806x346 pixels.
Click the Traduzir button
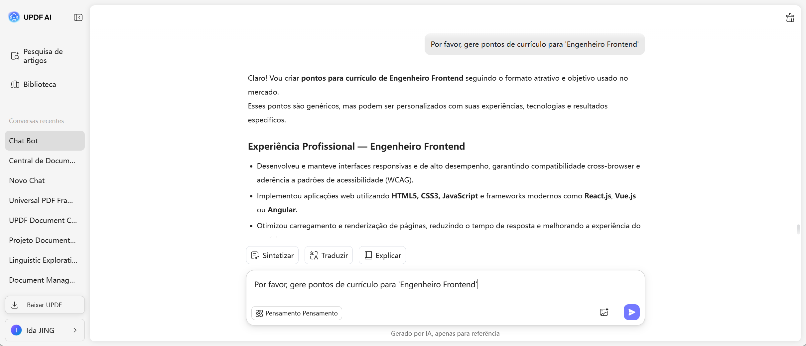click(329, 255)
